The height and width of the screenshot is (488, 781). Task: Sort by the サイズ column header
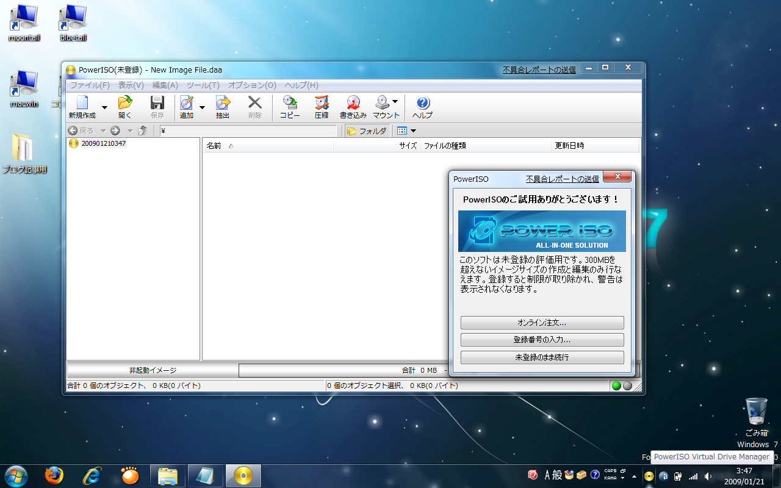tap(376, 146)
